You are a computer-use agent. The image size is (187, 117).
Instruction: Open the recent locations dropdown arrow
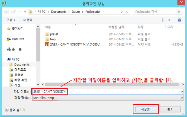pyautogui.click(x=19, y=12)
